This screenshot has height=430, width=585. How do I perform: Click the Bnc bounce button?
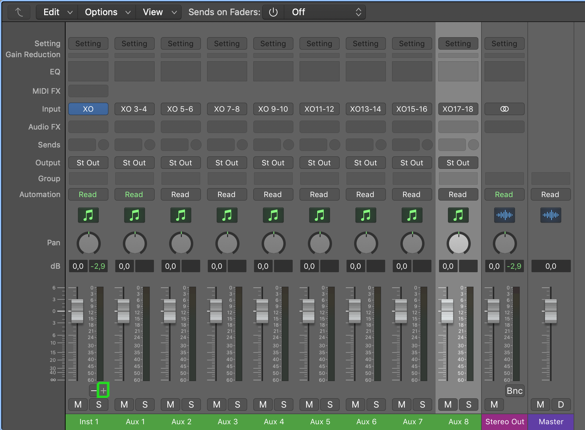click(515, 391)
